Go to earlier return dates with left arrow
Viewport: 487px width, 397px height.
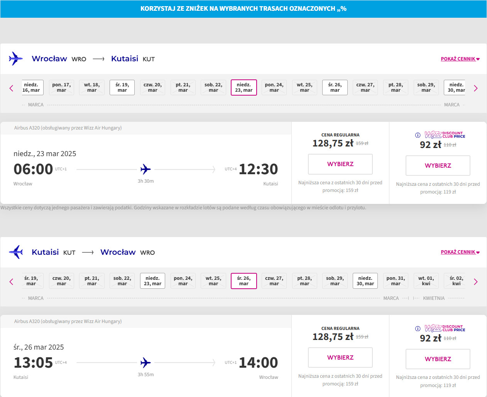[11, 282]
